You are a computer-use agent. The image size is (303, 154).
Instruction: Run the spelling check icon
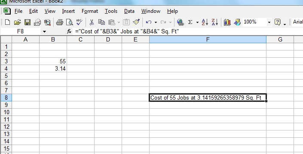pos(79,22)
